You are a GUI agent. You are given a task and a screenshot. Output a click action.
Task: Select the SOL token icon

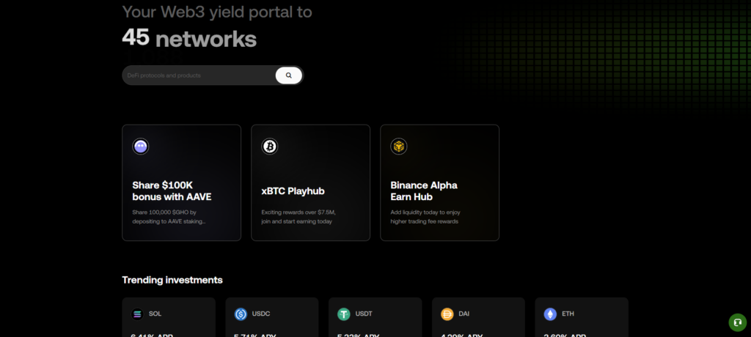[x=137, y=314]
